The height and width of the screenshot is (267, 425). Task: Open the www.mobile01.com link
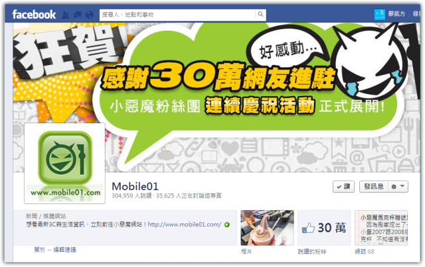tap(185, 225)
